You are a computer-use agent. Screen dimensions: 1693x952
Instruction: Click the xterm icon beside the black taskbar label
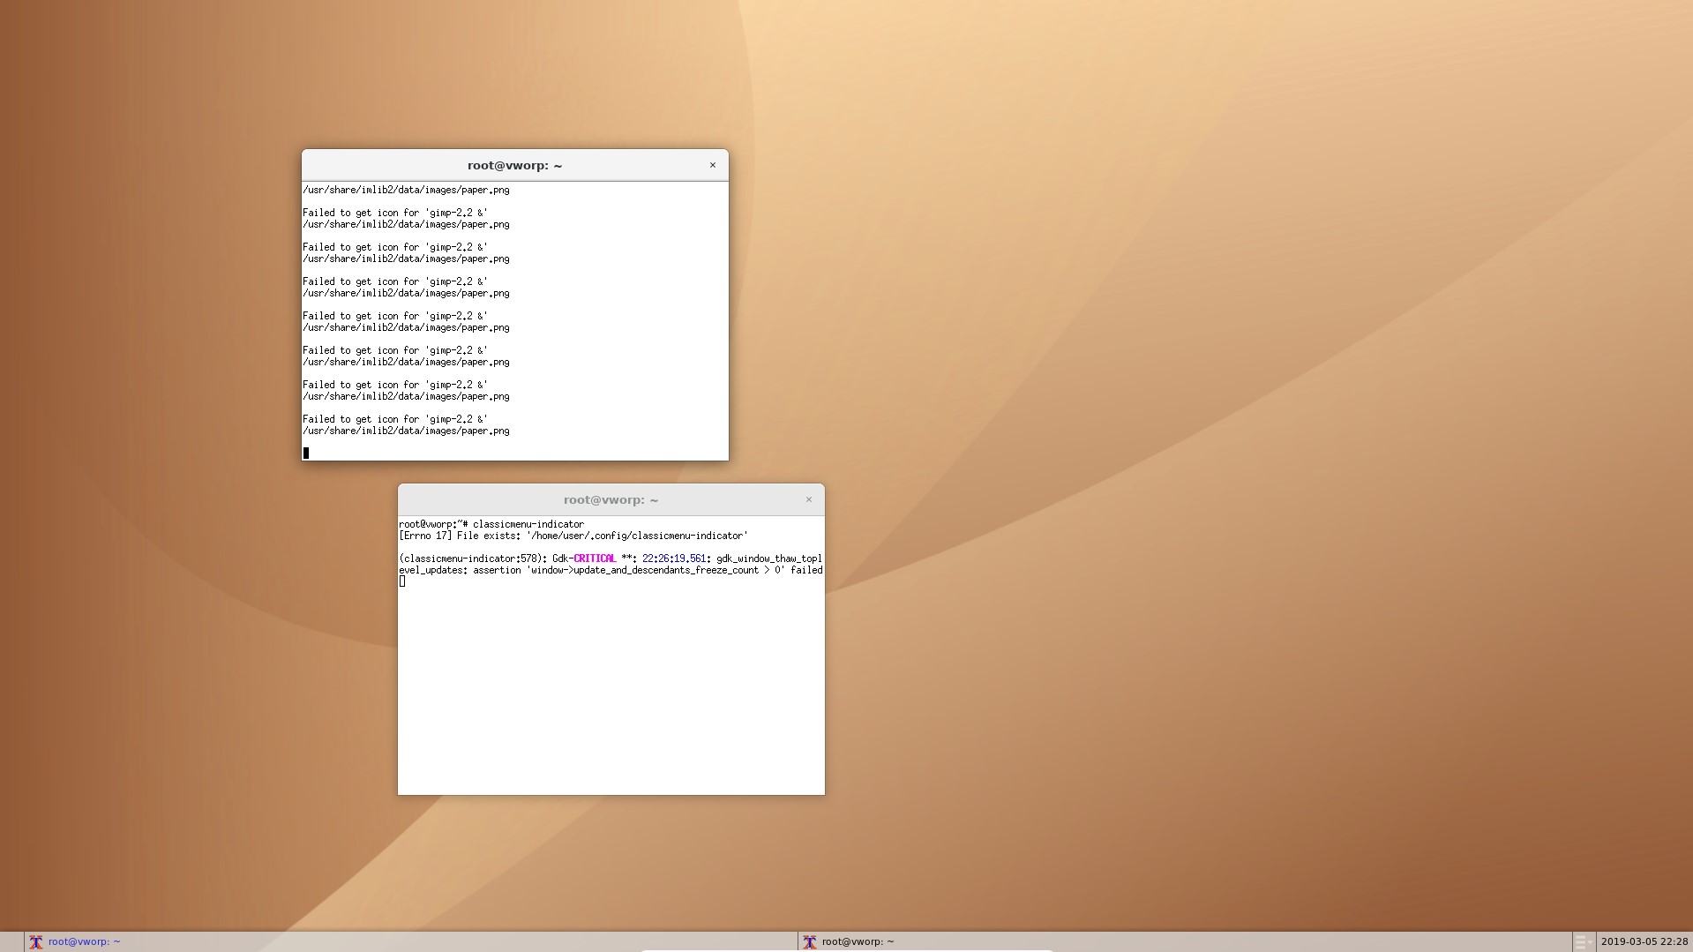click(x=809, y=941)
